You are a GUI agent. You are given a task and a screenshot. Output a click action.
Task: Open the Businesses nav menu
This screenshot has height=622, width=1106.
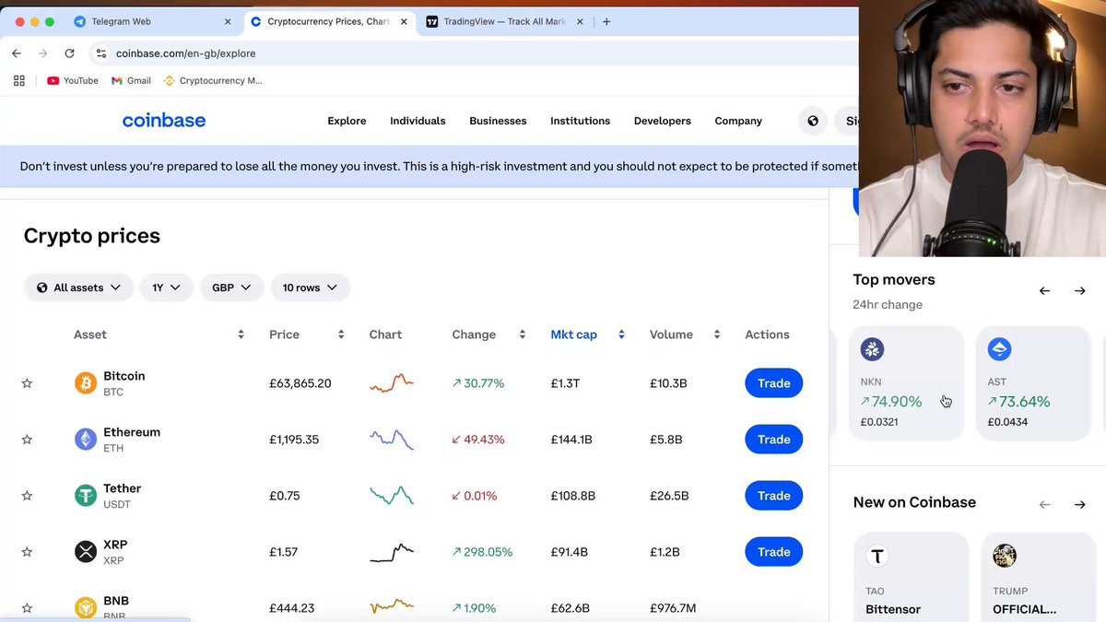498,121
